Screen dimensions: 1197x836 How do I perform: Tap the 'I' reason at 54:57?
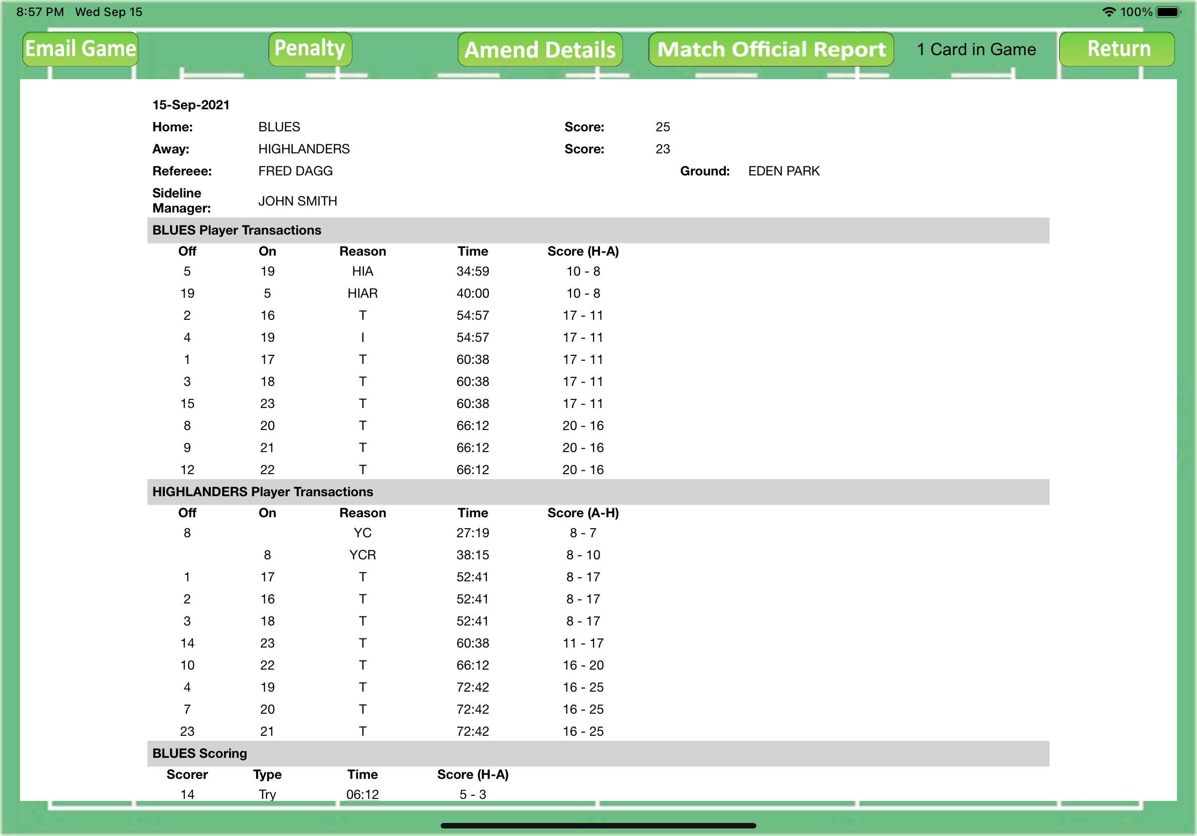[362, 338]
